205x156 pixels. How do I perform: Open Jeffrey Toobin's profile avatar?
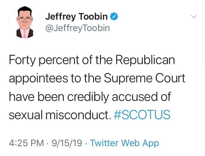click(24, 23)
